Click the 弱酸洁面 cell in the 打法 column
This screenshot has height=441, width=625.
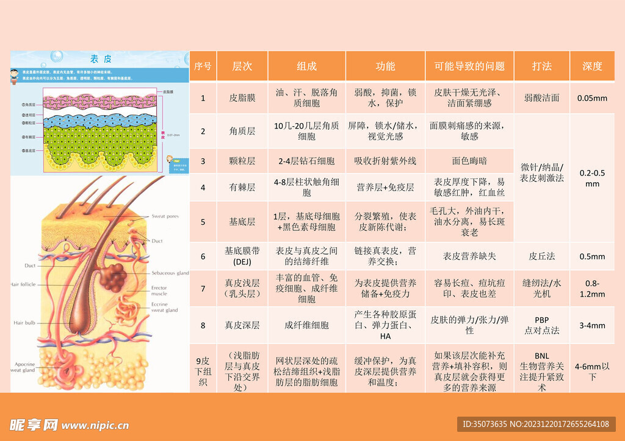[x=543, y=97]
